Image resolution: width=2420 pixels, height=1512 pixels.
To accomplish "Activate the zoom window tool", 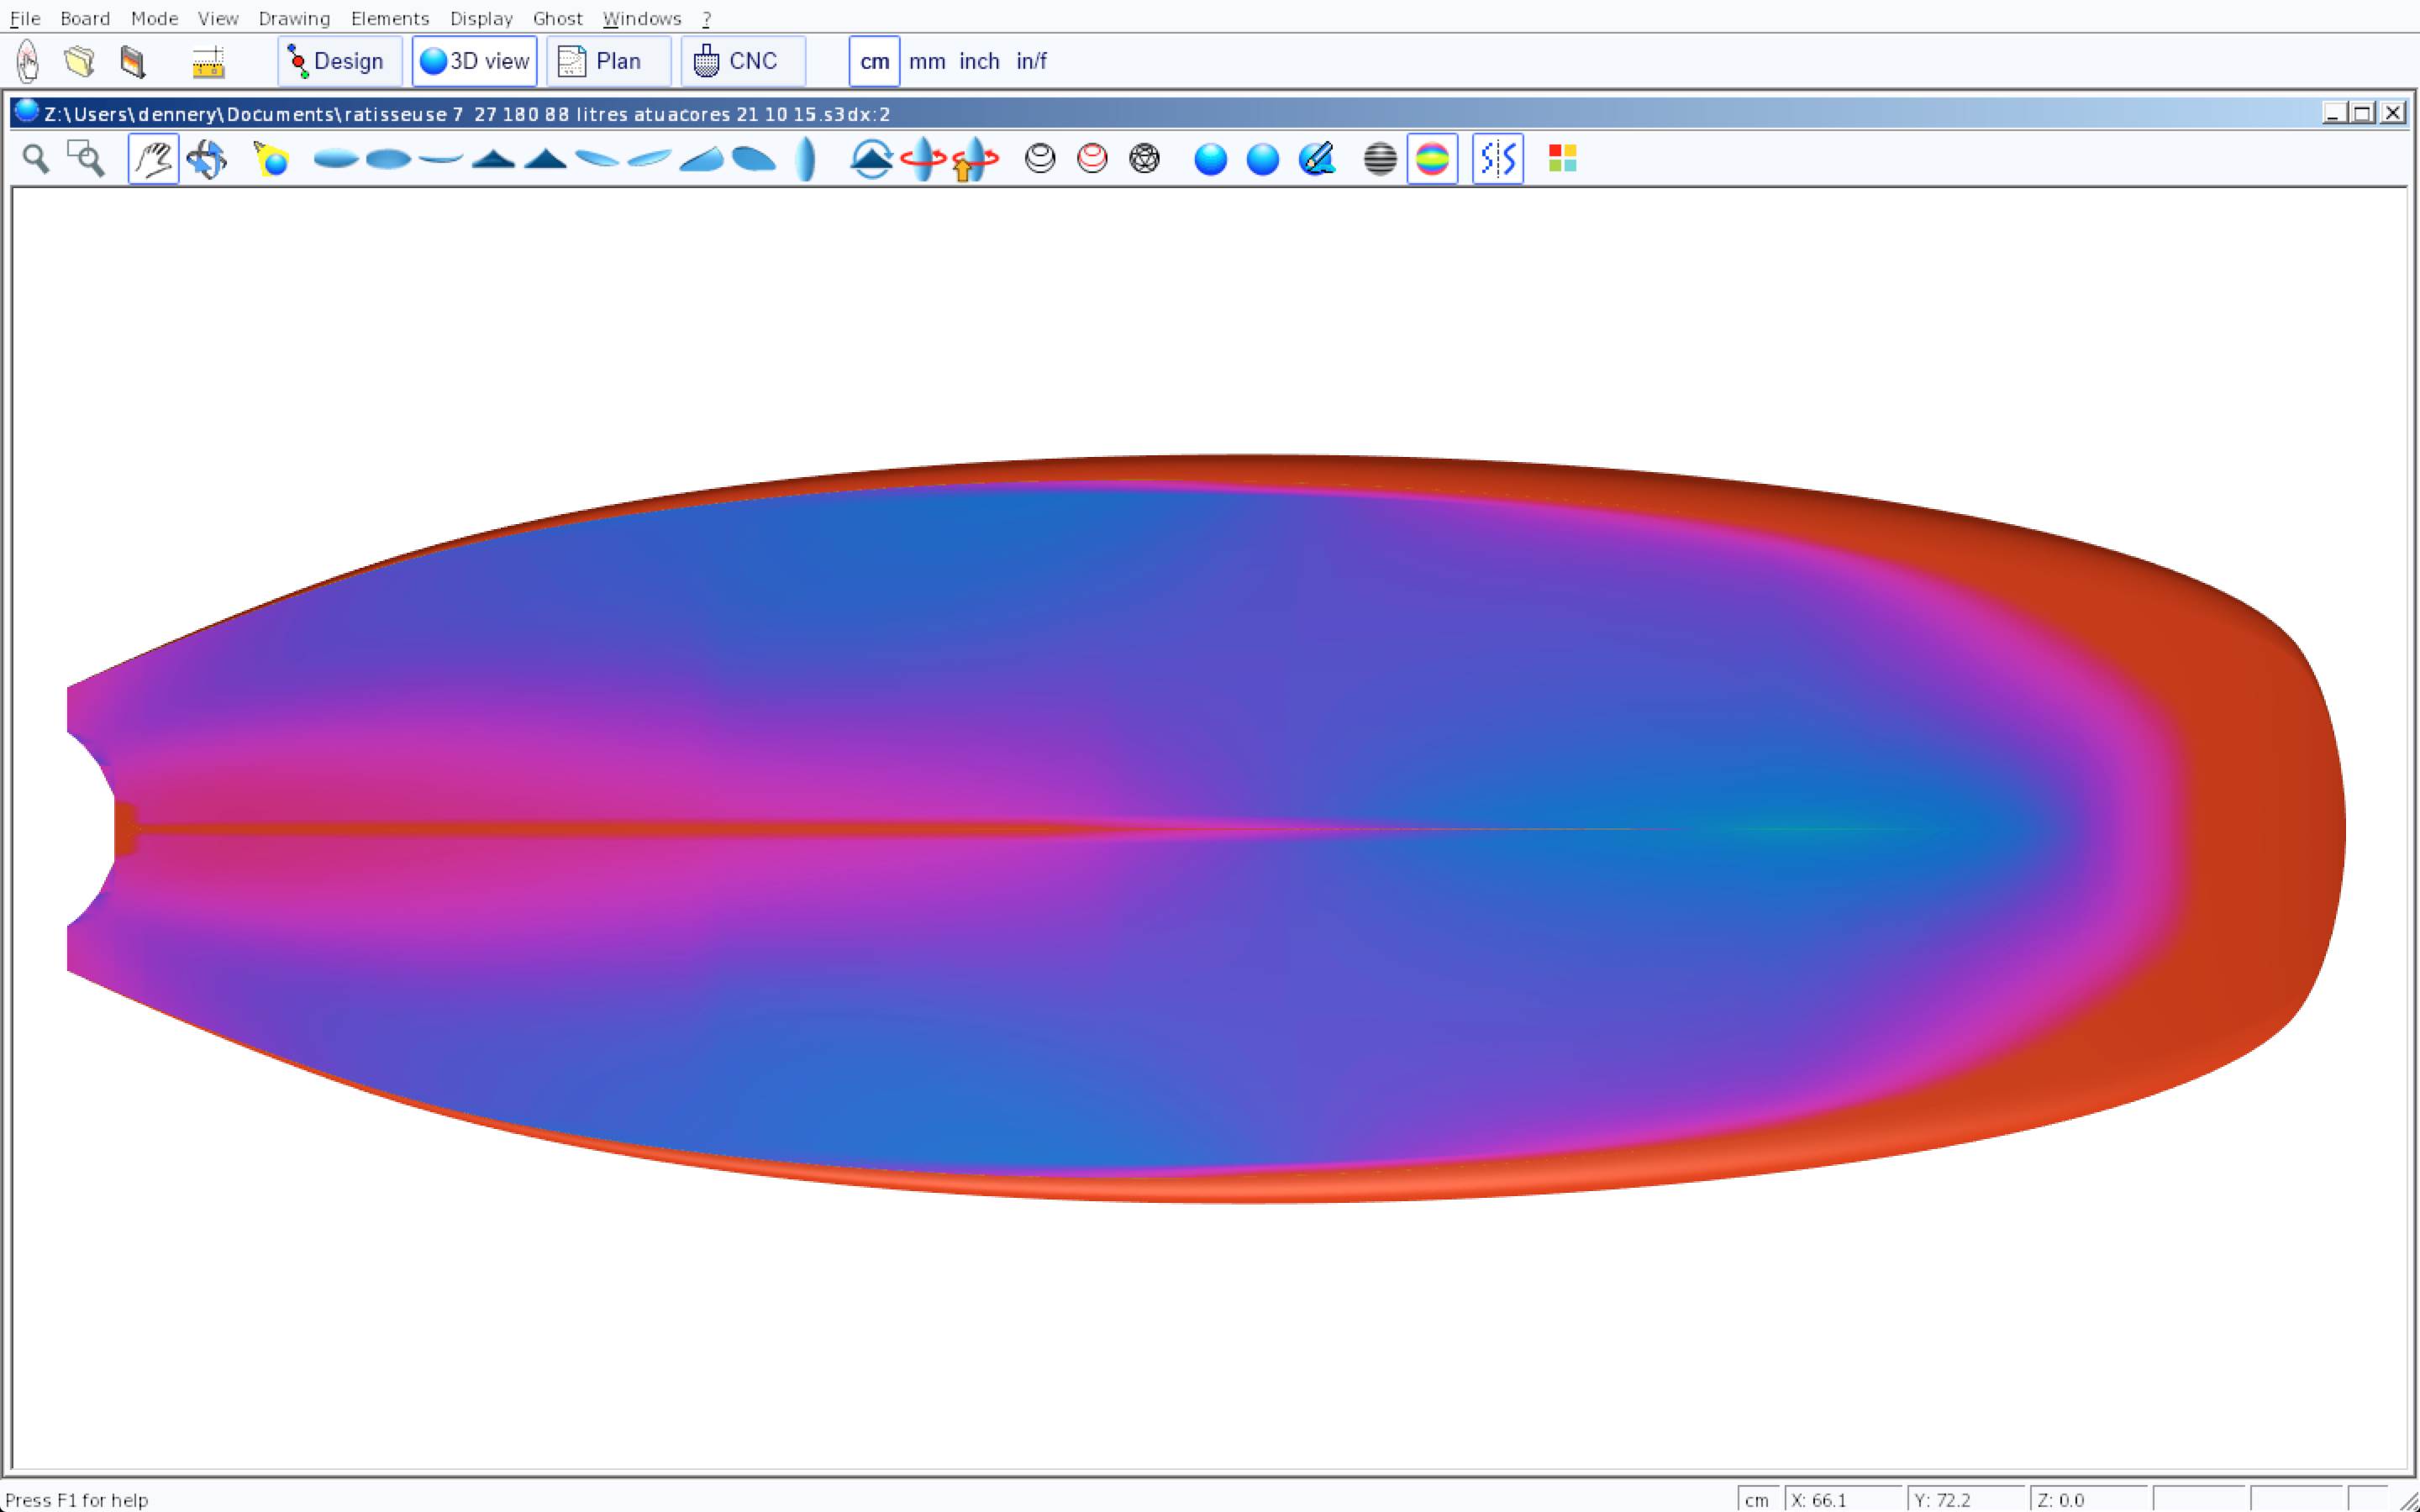I will [86, 159].
